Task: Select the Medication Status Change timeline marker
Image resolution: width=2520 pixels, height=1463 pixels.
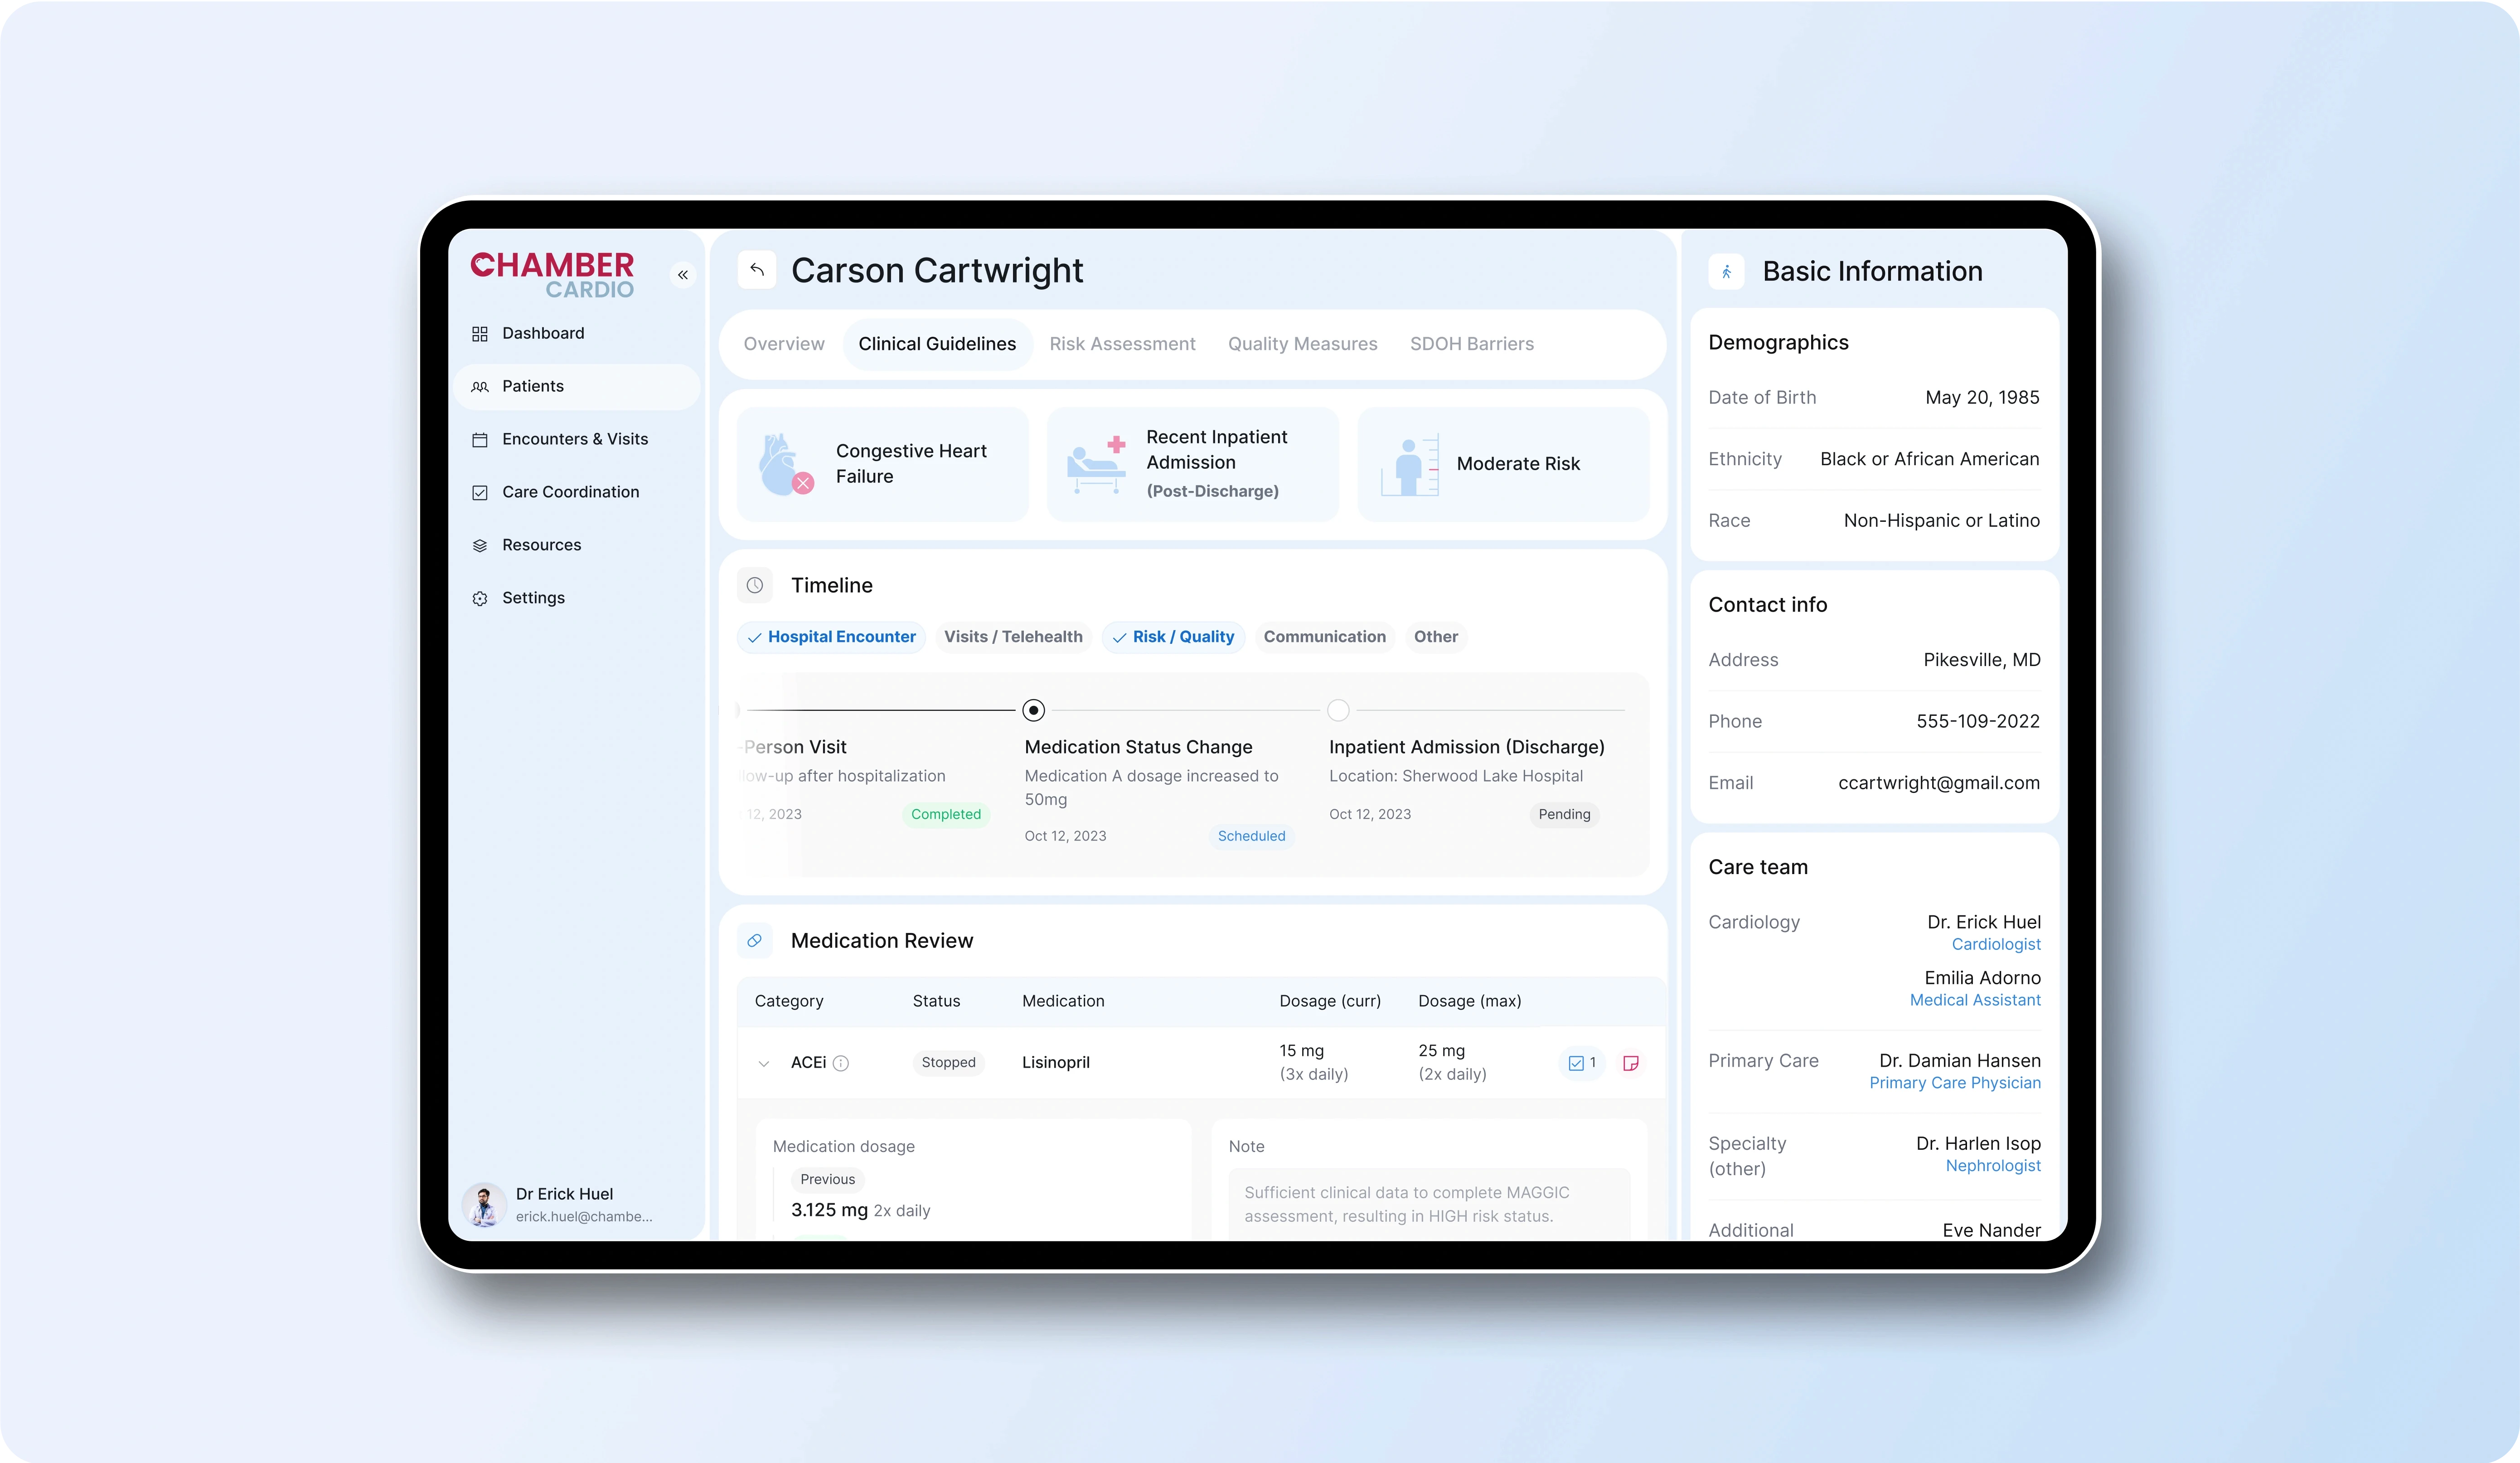Action: pos(1033,710)
